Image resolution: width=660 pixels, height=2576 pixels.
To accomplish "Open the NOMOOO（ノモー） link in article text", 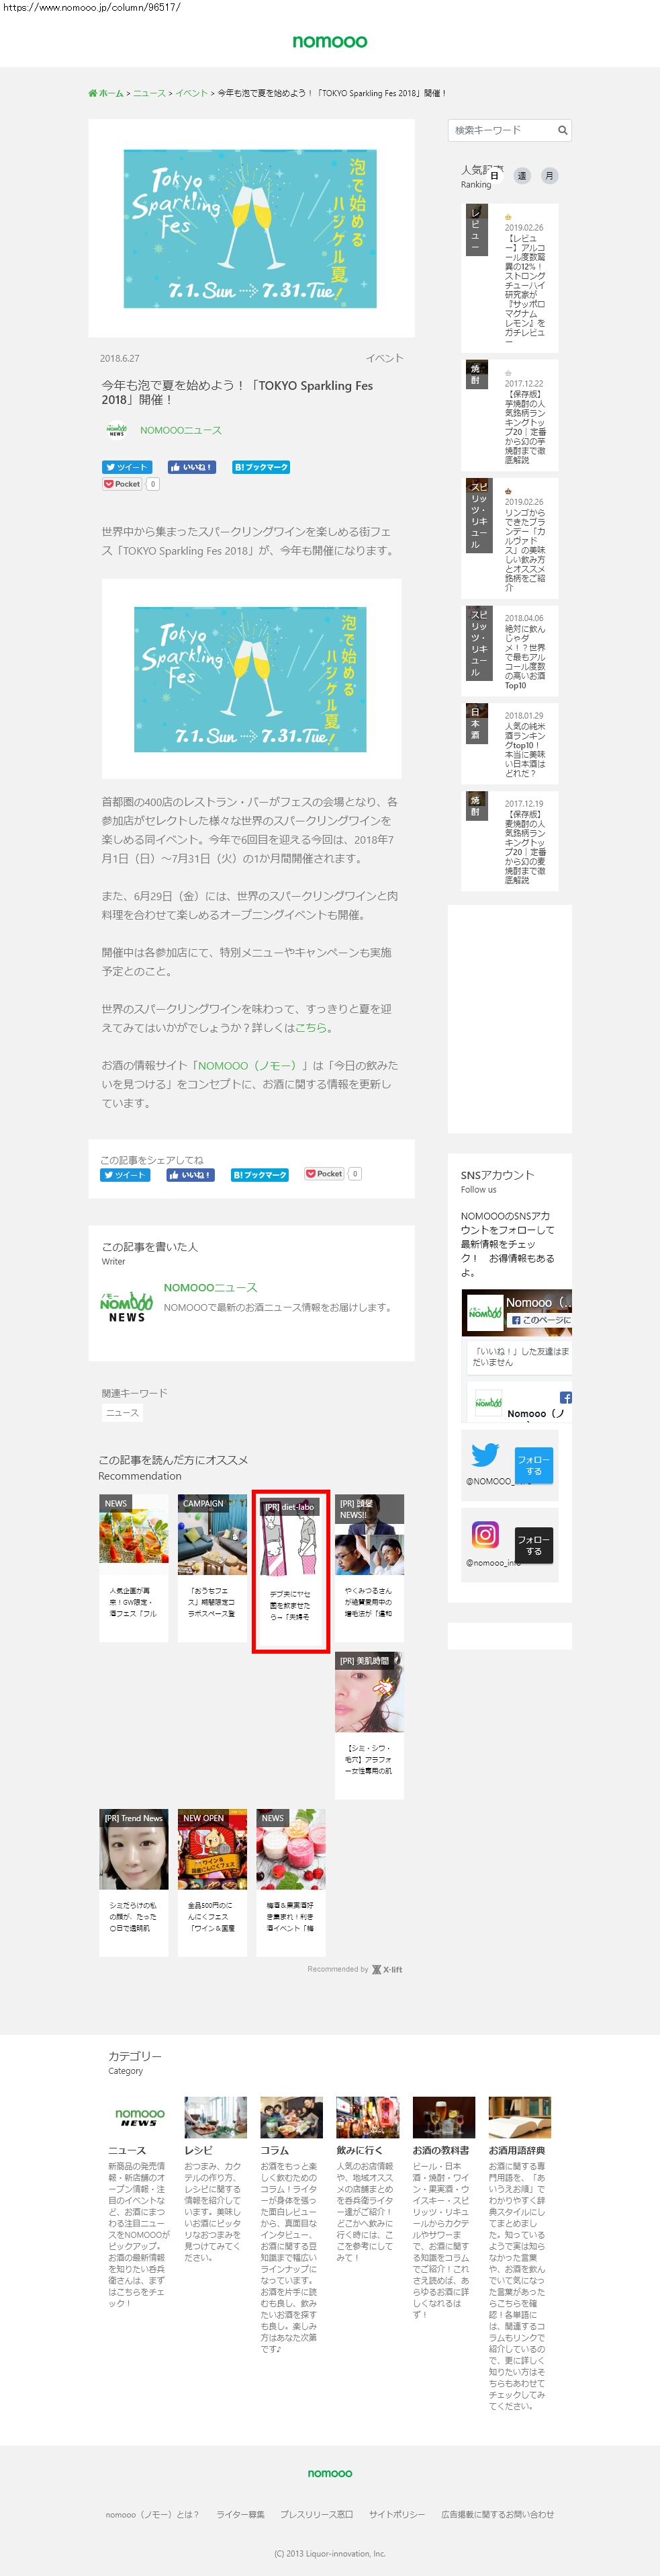I will point(248,1065).
